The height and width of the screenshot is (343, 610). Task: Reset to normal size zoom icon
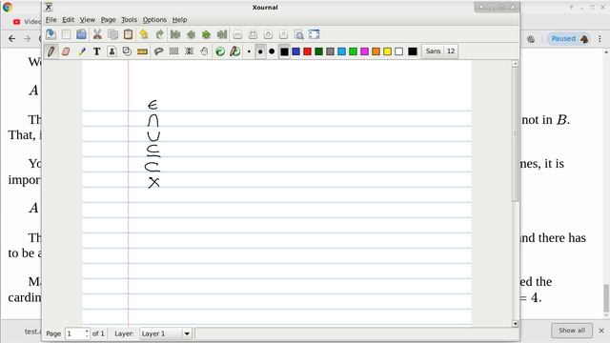(284, 34)
